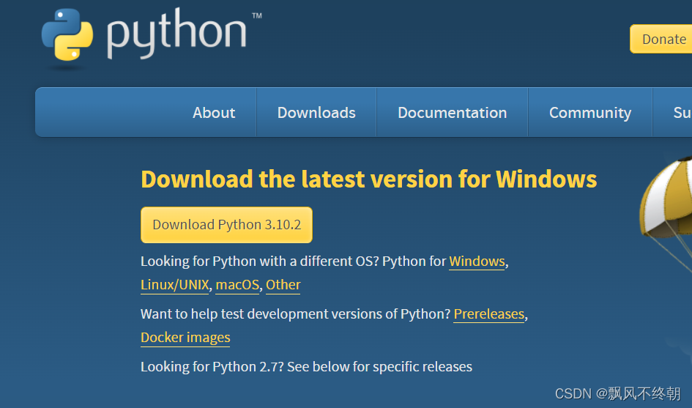Open the Docker images link
This screenshot has width=692, height=408.
[x=185, y=338]
